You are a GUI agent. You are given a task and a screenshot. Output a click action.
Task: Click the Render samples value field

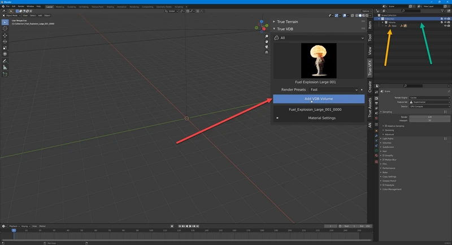coord(430,117)
